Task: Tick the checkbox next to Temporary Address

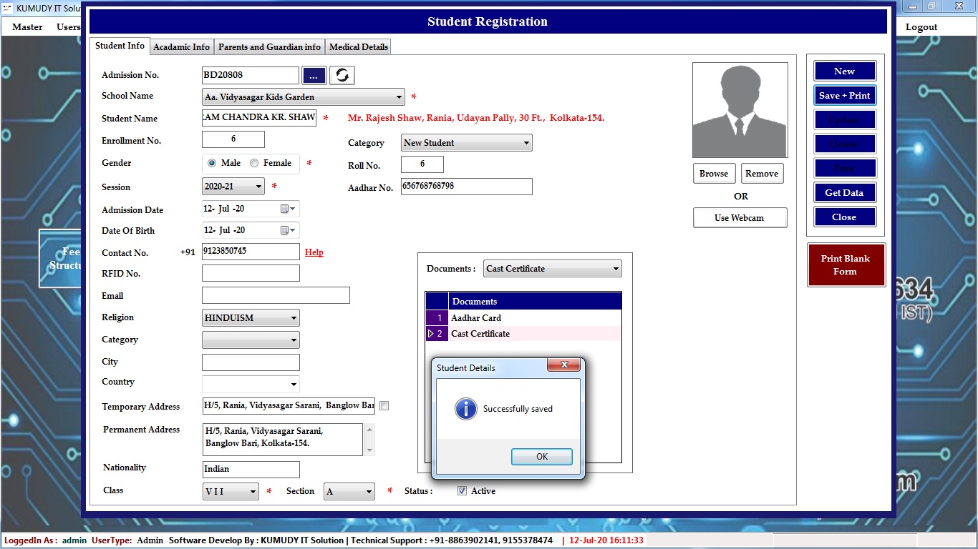Action: (x=384, y=406)
